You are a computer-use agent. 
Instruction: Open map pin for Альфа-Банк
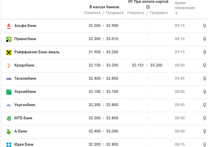tap(205, 26)
